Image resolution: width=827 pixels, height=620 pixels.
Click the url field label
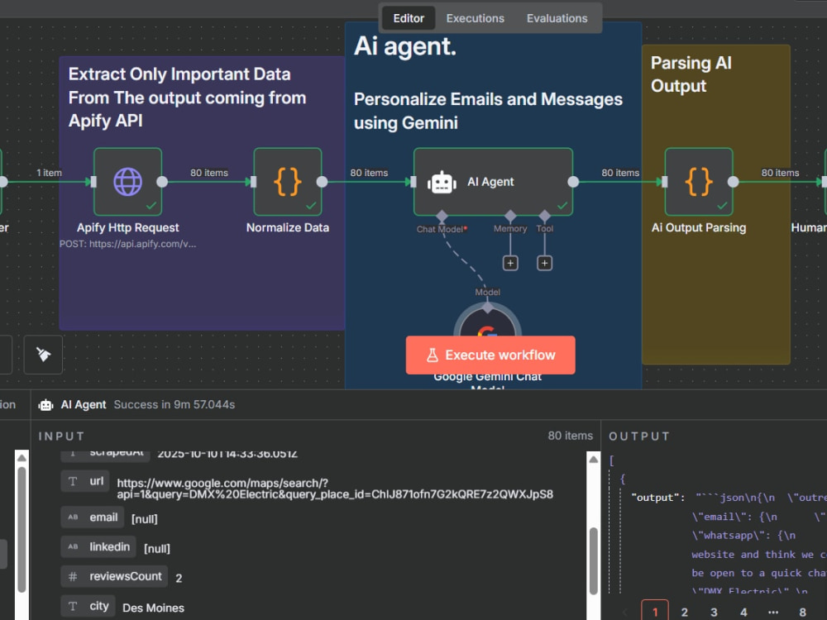[97, 481]
